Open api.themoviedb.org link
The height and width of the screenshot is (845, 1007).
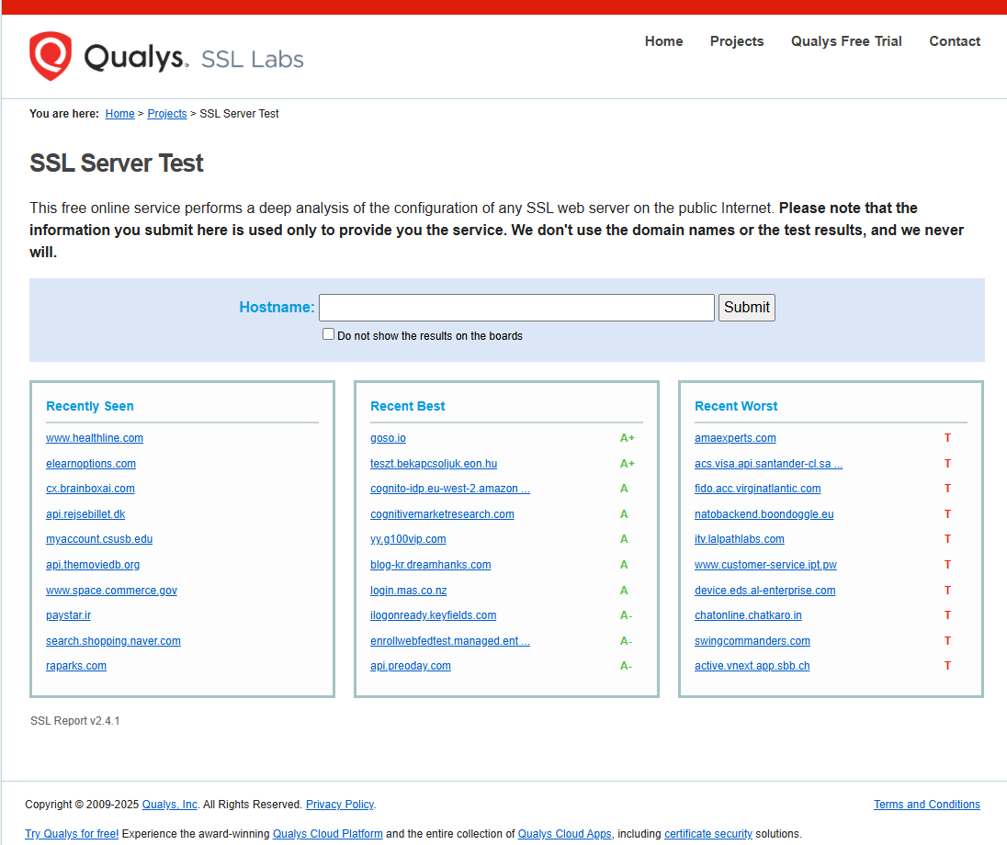(x=93, y=565)
